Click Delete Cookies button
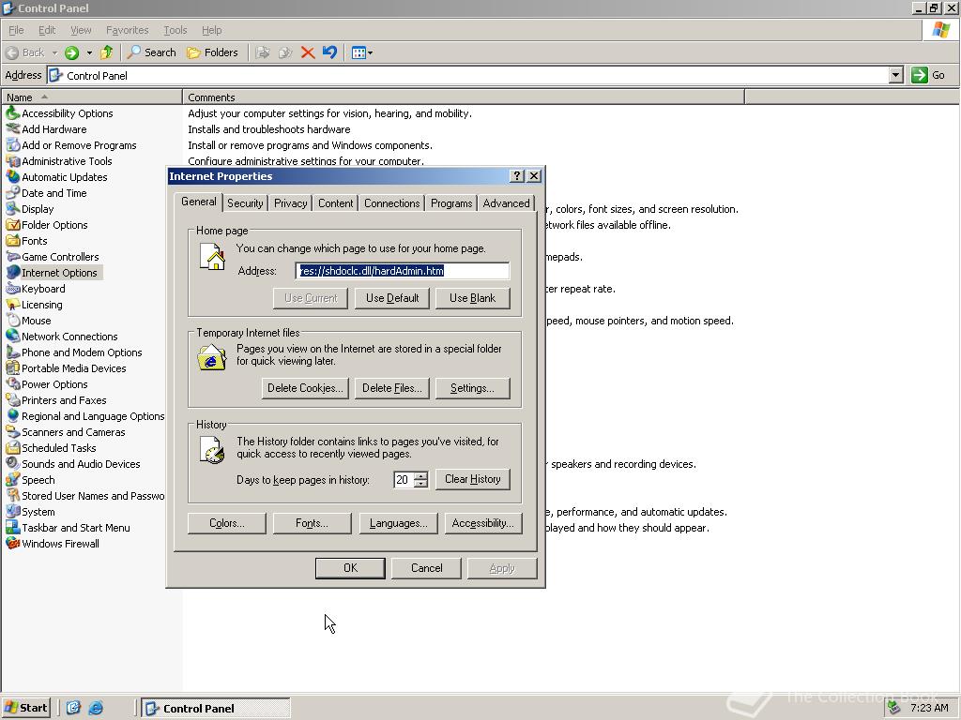Screen dimensions: 961x720 pyautogui.click(x=305, y=388)
